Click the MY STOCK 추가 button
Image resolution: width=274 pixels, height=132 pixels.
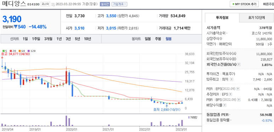point(244,4)
